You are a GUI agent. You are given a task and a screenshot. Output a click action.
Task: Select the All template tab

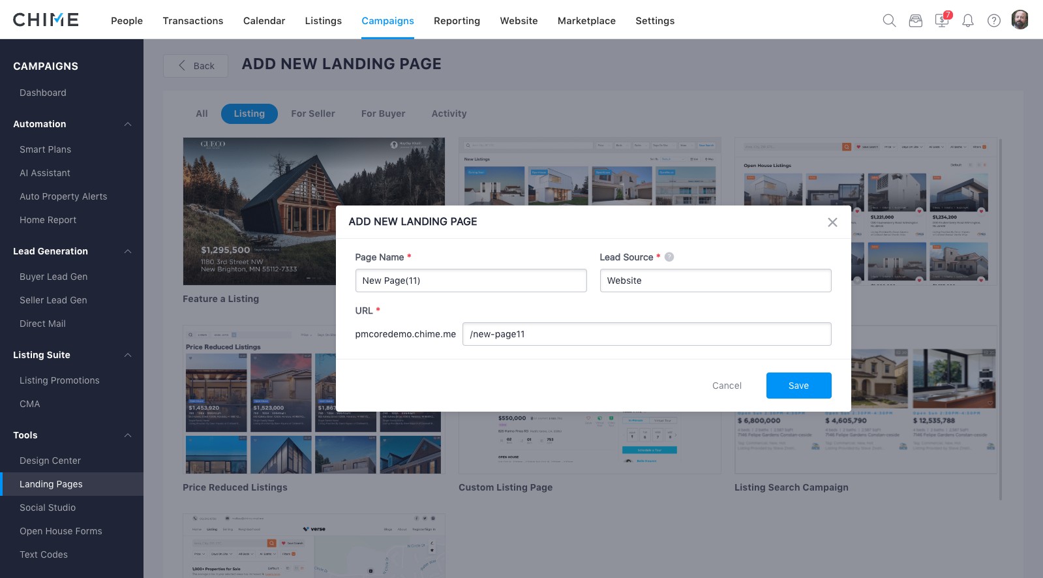pos(202,114)
